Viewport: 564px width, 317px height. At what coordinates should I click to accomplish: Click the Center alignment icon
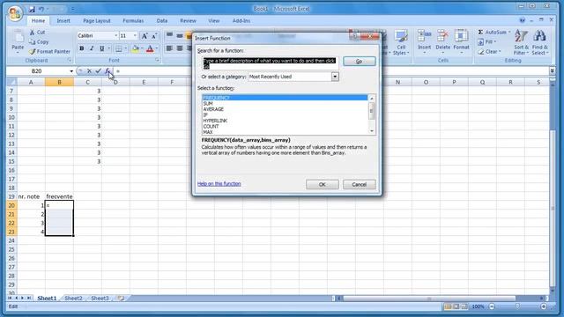pyautogui.click(x=180, y=48)
